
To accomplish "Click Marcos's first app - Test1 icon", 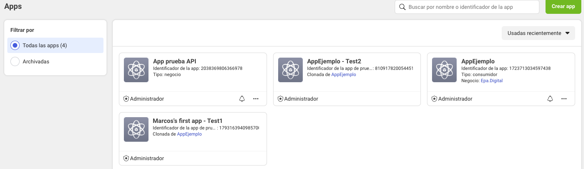I will 136,129.
